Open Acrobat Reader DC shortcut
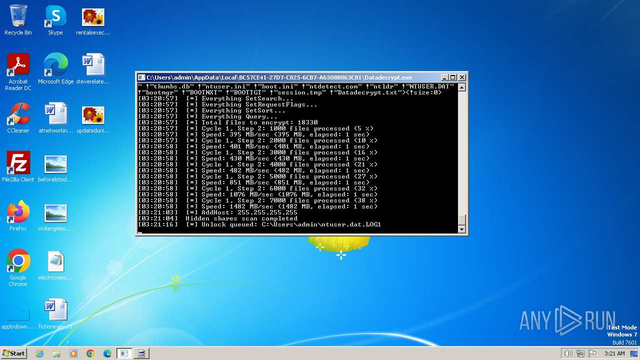 tap(18, 72)
